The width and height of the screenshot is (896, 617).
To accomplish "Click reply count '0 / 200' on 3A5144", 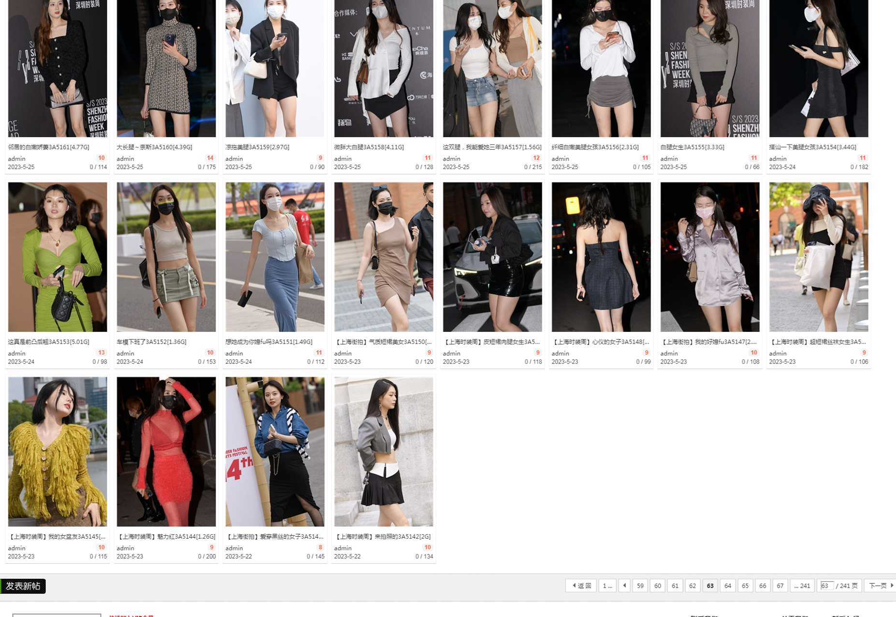I will (207, 556).
